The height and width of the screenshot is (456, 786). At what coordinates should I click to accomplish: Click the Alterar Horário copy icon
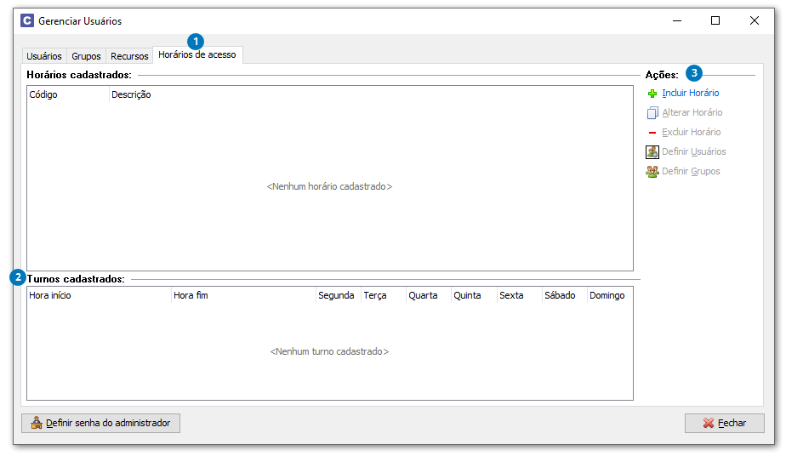coord(652,113)
